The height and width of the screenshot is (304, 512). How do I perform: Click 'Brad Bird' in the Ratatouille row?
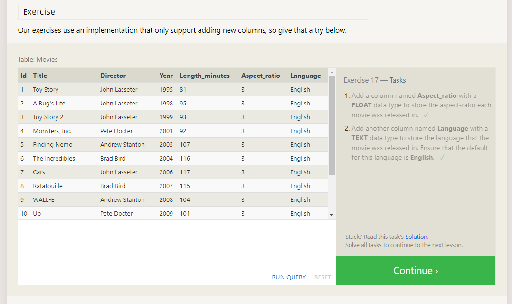point(113,186)
